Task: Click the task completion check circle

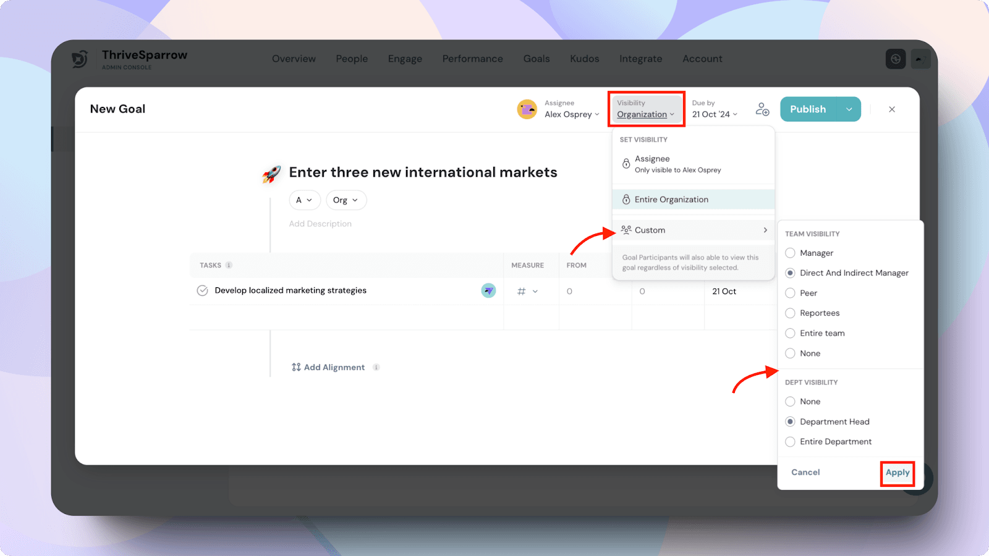Action: pos(202,291)
